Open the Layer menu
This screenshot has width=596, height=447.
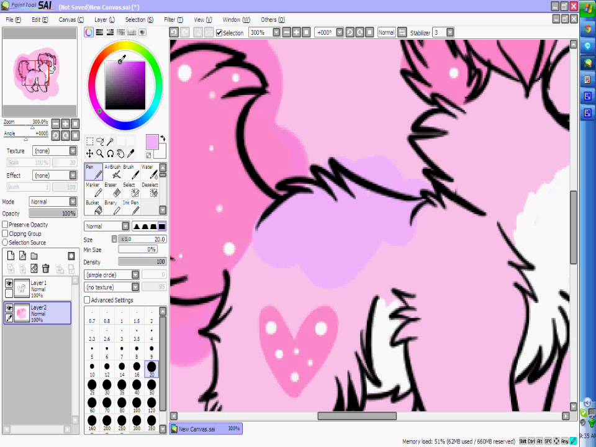(104, 20)
